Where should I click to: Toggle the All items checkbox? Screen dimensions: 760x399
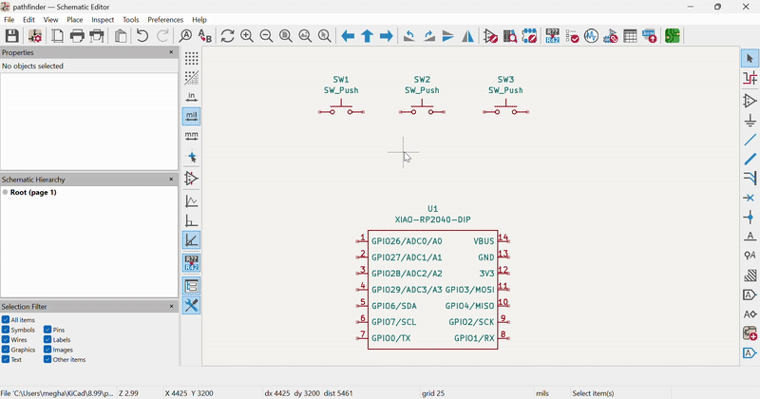[x=6, y=320]
